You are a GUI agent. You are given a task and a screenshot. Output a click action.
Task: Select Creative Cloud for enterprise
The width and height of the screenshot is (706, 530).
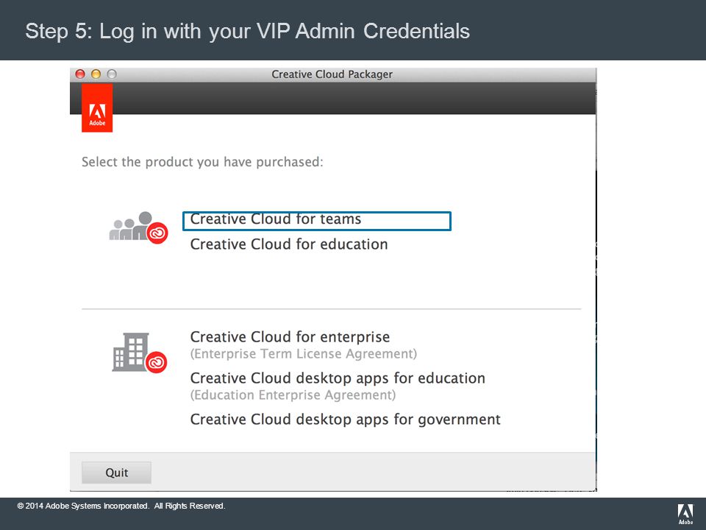(x=290, y=336)
